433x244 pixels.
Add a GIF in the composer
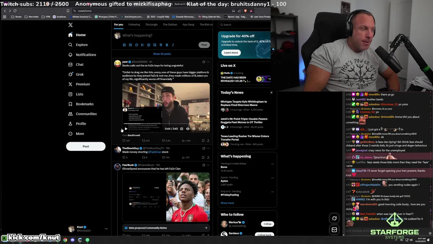coord(130,45)
